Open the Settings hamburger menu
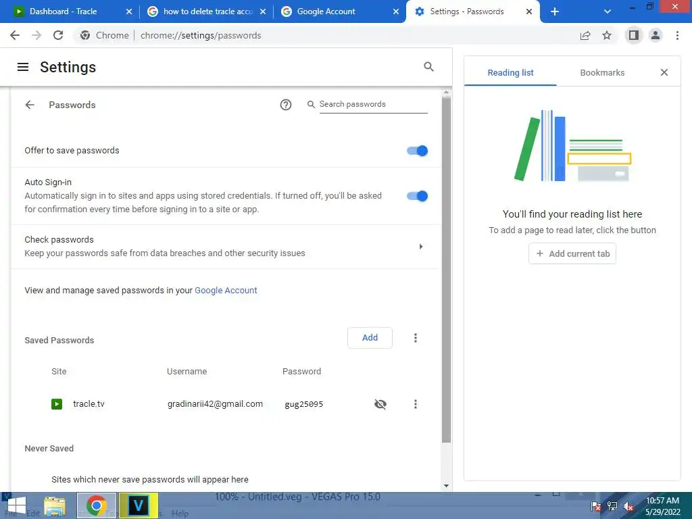The height and width of the screenshot is (519, 692). point(23,67)
